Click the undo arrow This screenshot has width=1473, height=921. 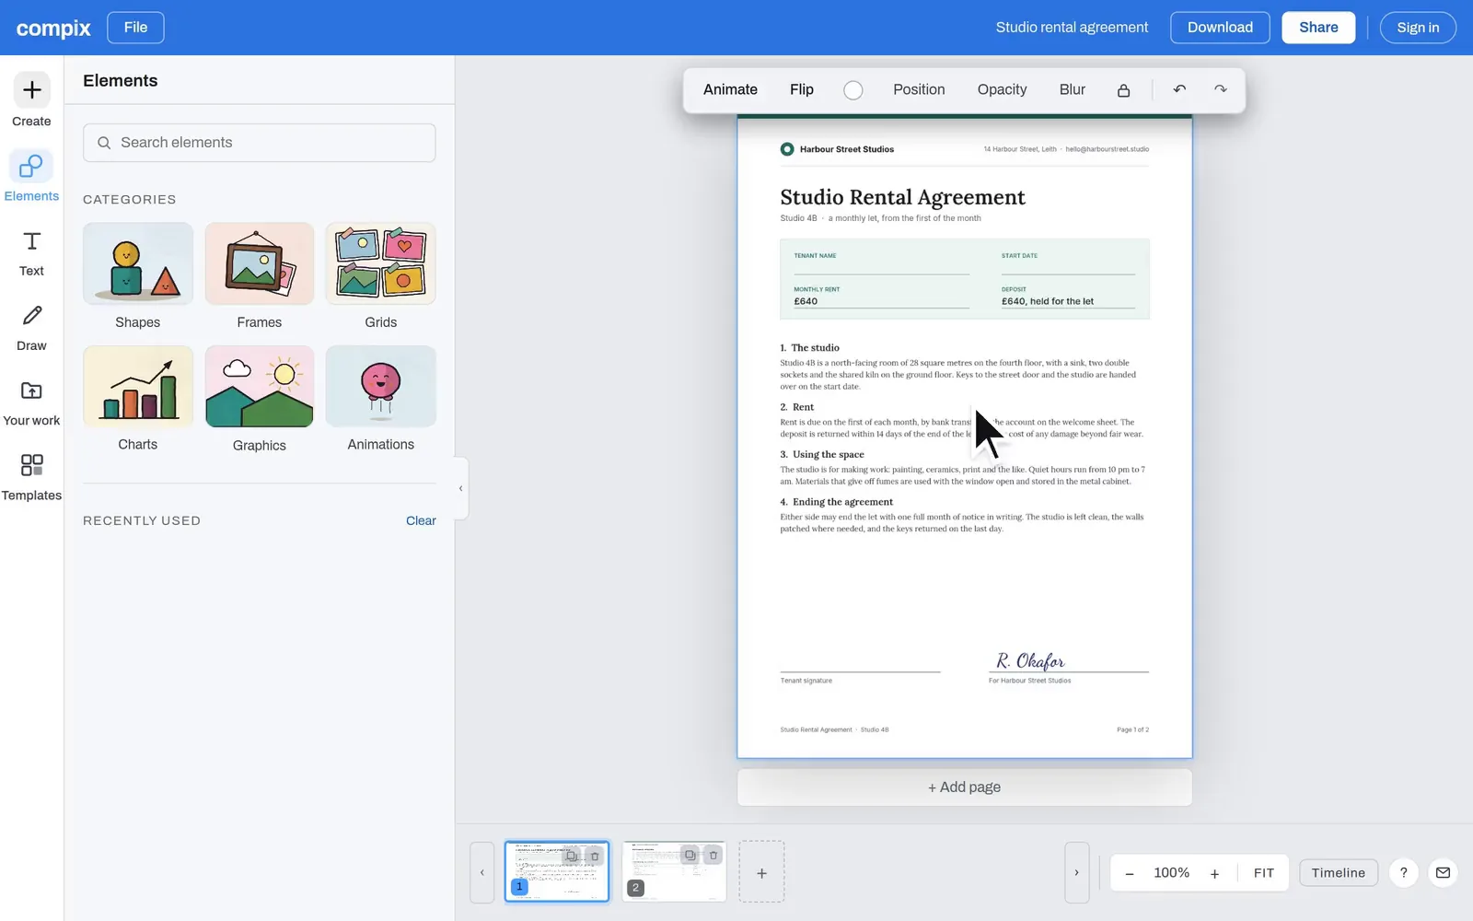(1179, 89)
